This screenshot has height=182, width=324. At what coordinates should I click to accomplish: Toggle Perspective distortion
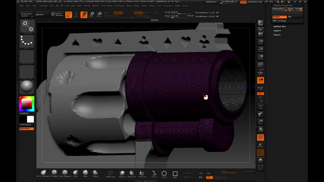(260, 65)
